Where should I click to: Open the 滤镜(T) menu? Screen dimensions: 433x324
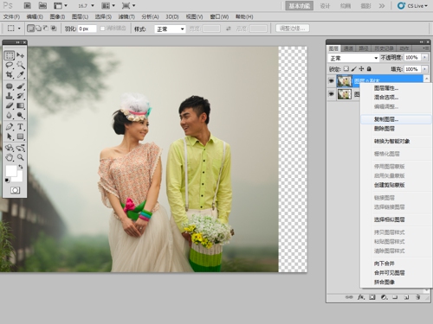[126, 16]
